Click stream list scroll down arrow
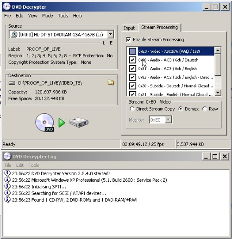This screenshot has width=232, height=239. (218, 92)
